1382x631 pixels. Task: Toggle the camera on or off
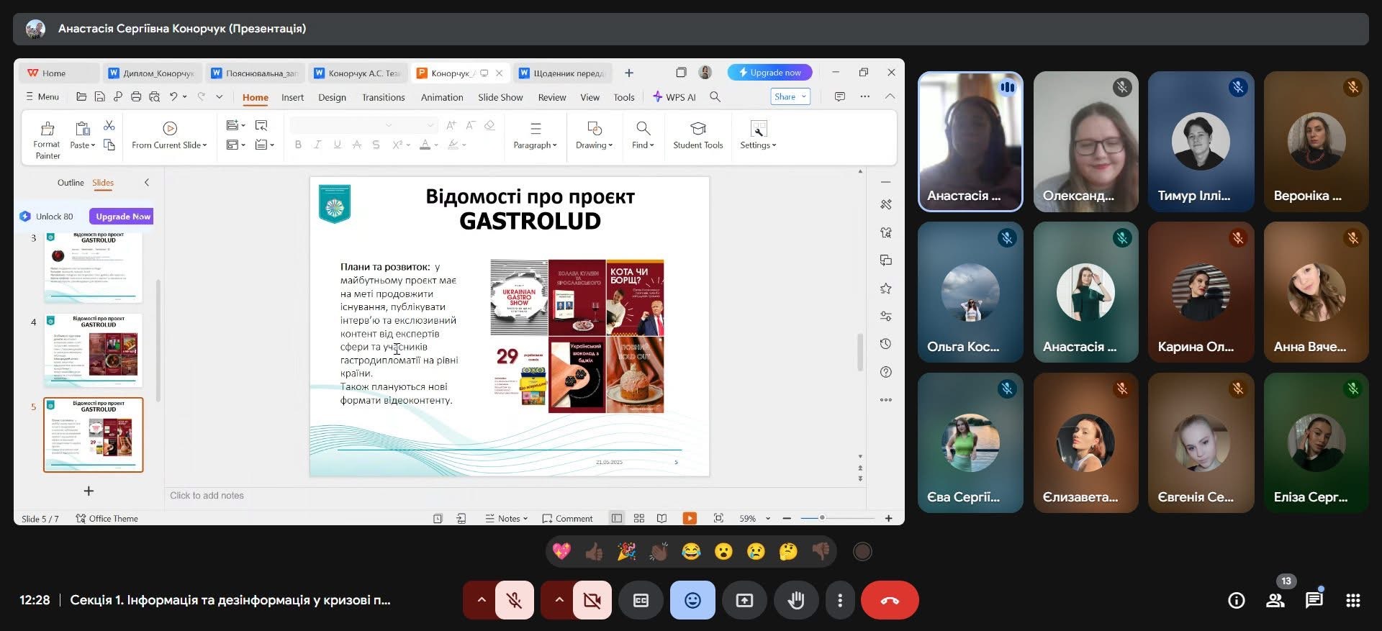pos(592,600)
